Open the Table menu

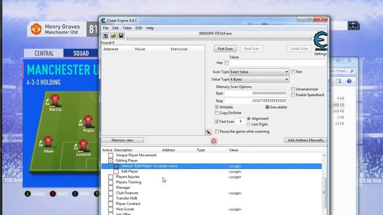click(127, 28)
